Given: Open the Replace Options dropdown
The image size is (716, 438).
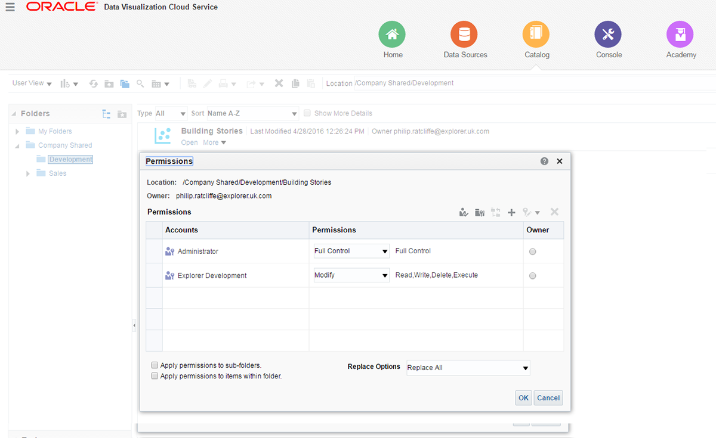Looking at the screenshot, I should pyautogui.click(x=468, y=368).
